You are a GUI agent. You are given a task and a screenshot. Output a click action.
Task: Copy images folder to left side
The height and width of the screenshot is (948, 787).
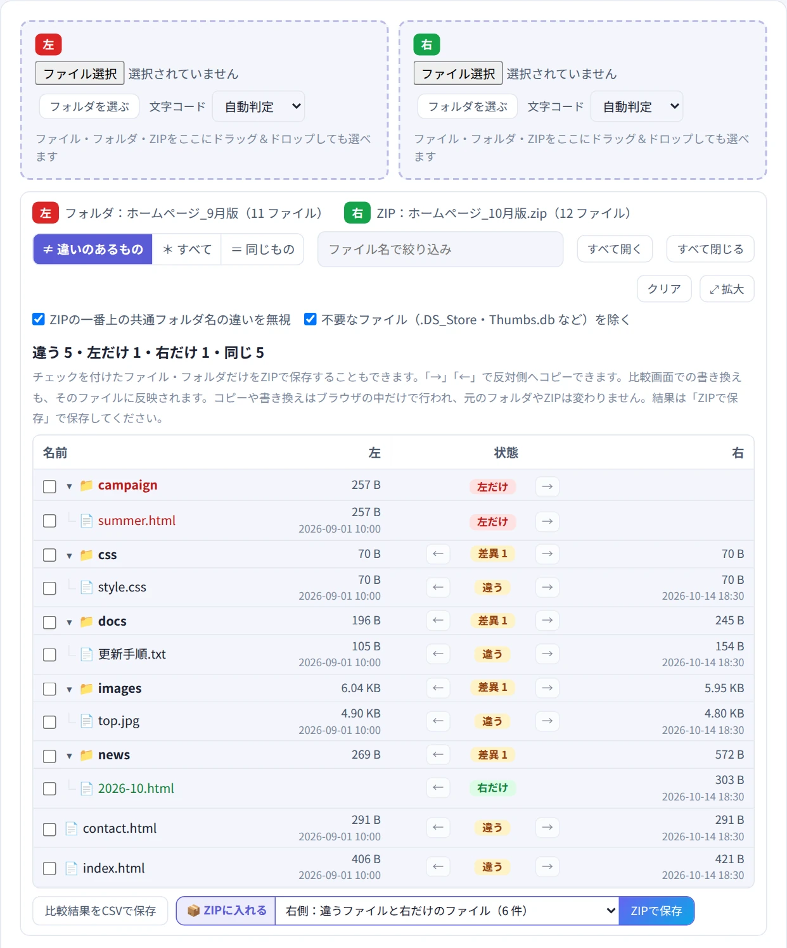pos(438,688)
